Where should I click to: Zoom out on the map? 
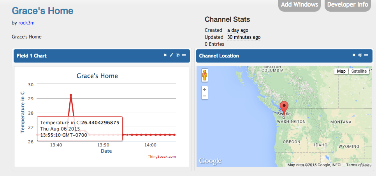point(205,96)
